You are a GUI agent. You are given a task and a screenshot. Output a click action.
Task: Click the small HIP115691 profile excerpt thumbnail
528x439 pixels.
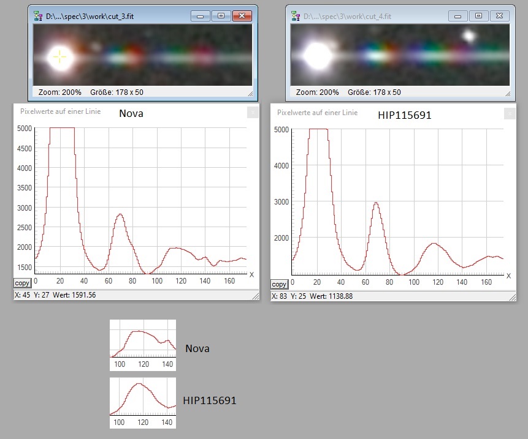pyautogui.click(x=143, y=403)
